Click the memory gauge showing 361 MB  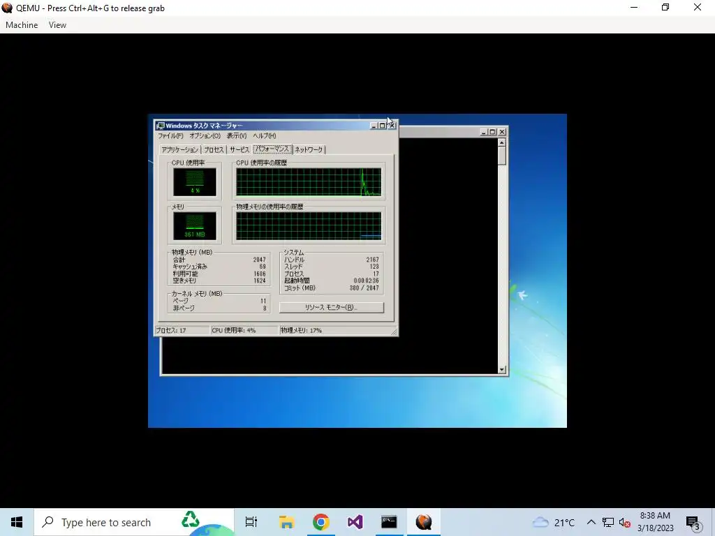click(x=195, y=226)
